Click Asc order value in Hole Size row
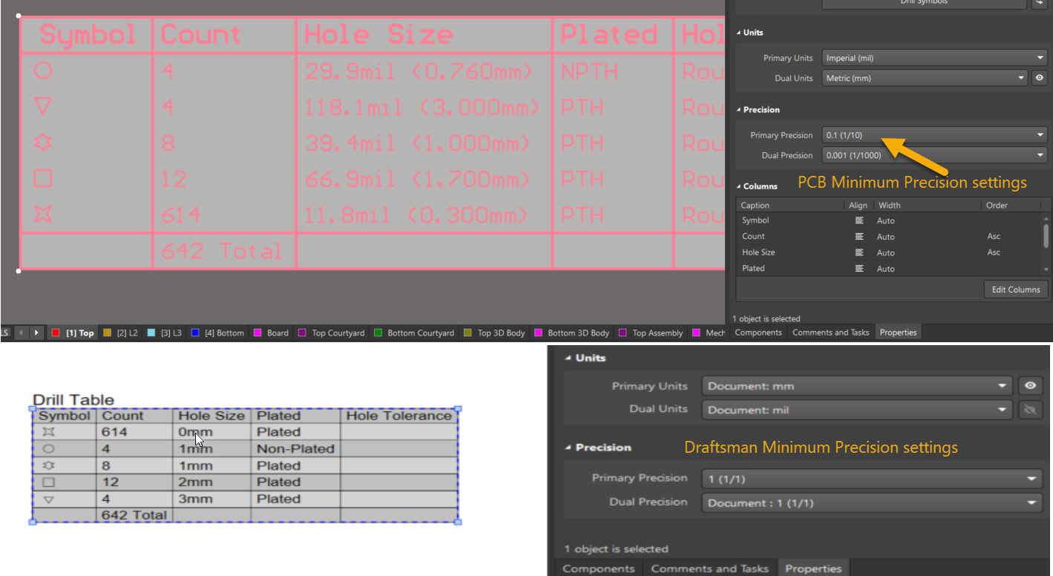 (x=994, y=252)
